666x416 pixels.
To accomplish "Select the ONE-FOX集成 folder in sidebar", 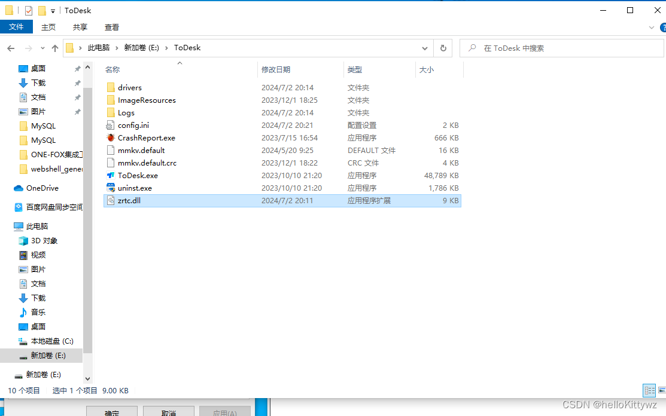I will (51, 155).
